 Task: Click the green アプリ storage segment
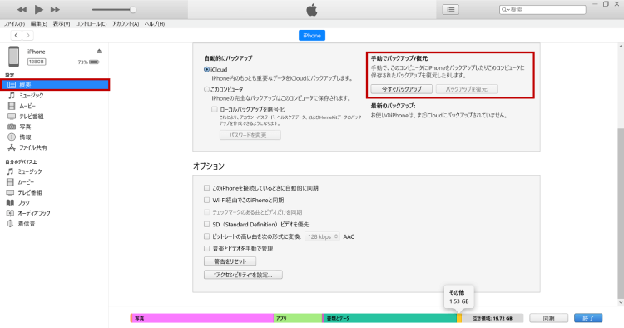click(298, 318)
